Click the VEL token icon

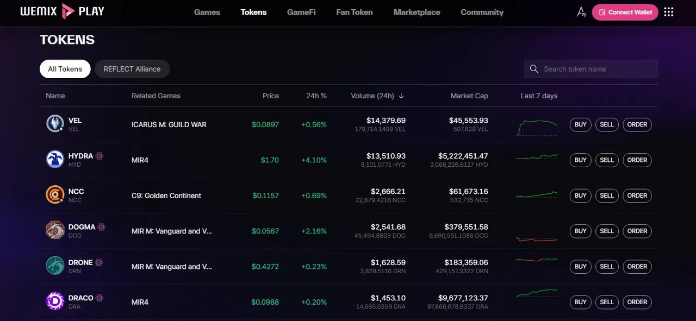pyautogui.click(x=55, y=124)
